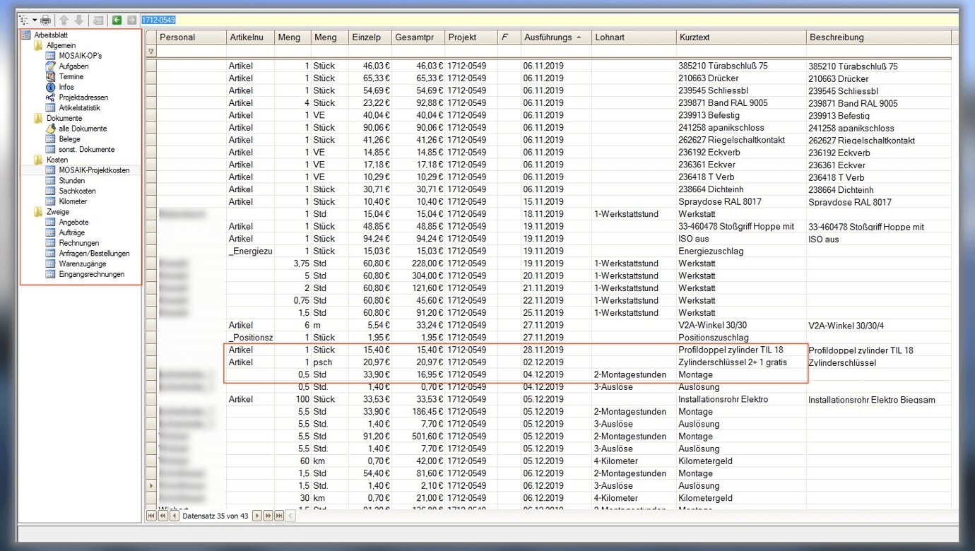Open alle Dokumente in the sidebar
This screenshot has height=551, width=975.
click(x=83, y=129)
